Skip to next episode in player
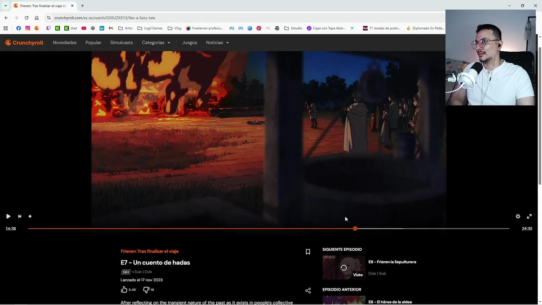This screenshot has width=542, height=305. coord(19,216)
